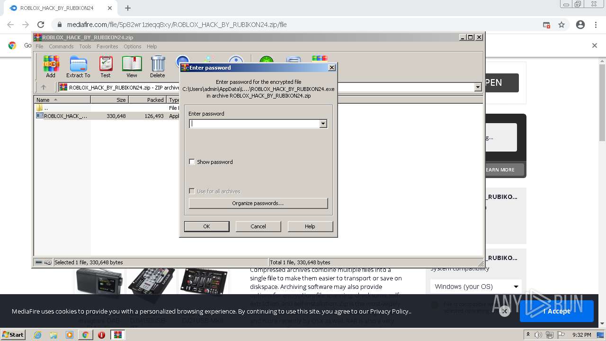Dismiss the MediaFire cookie banner

(505, 311)
